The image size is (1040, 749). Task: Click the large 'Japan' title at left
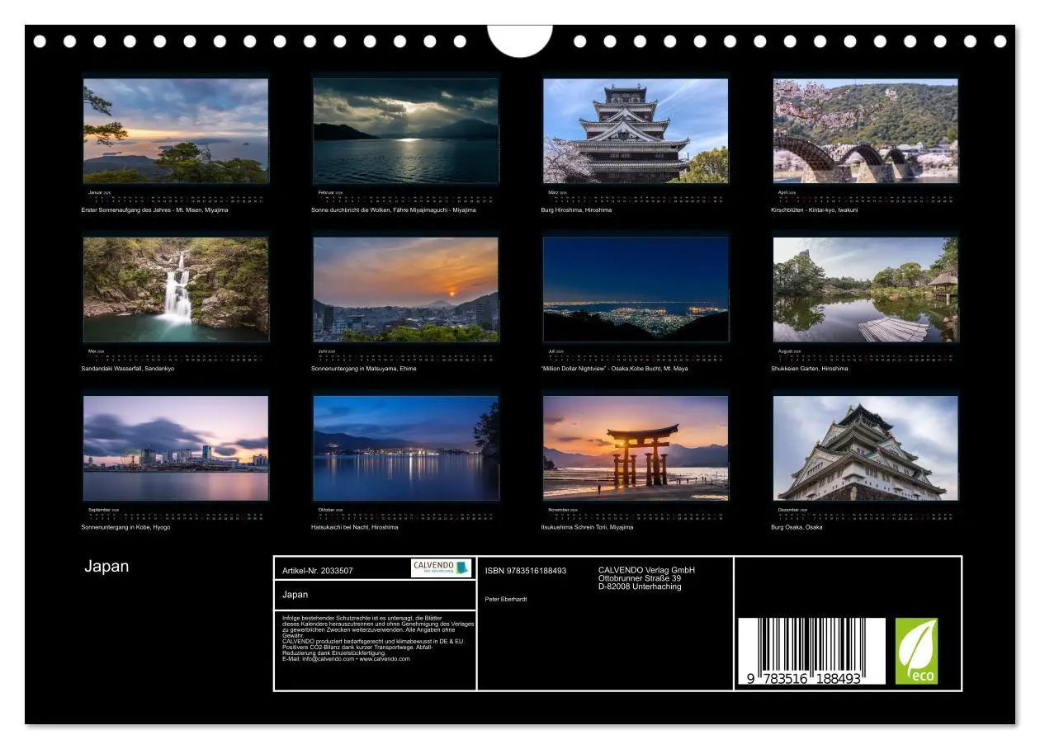click(106, 567)
